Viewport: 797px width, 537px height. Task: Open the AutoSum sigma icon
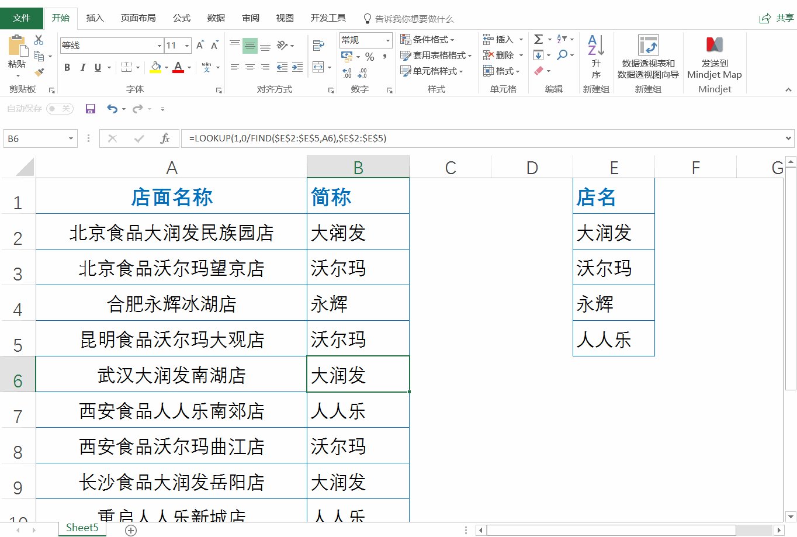click(538, 39)
